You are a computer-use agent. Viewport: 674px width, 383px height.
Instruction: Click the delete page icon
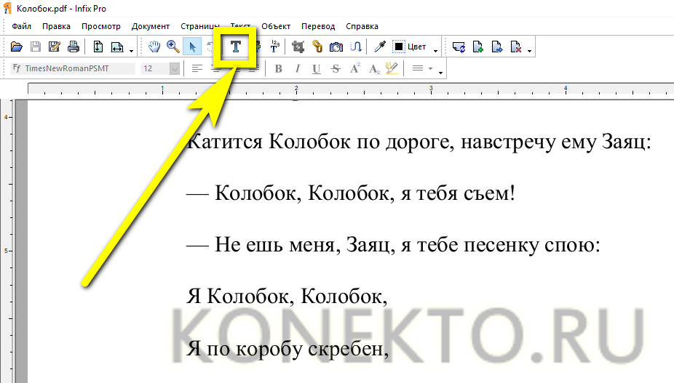coord(516,47)
